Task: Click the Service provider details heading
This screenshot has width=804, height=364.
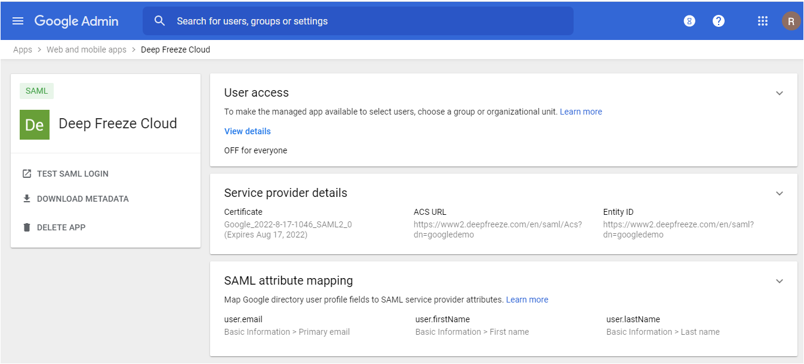Action: click(286, 193)
